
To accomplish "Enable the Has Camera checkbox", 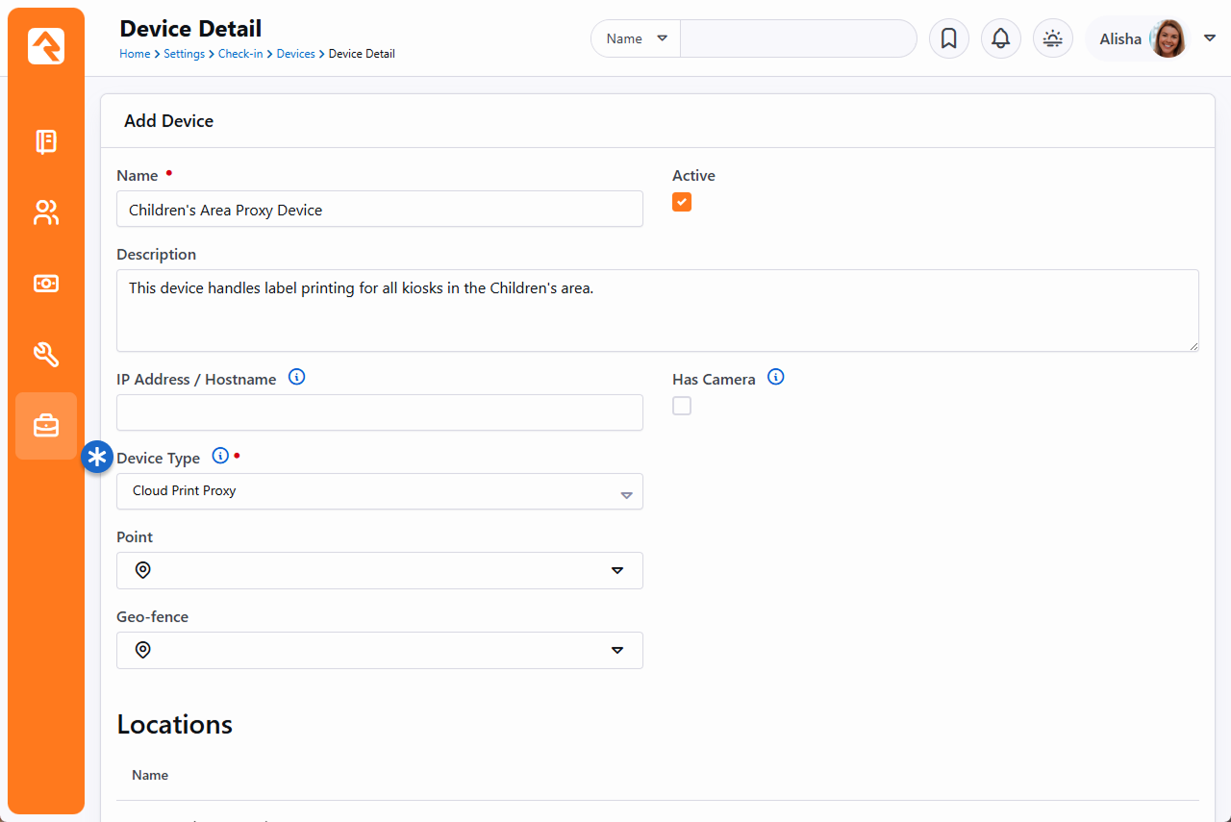I will 682,406.
